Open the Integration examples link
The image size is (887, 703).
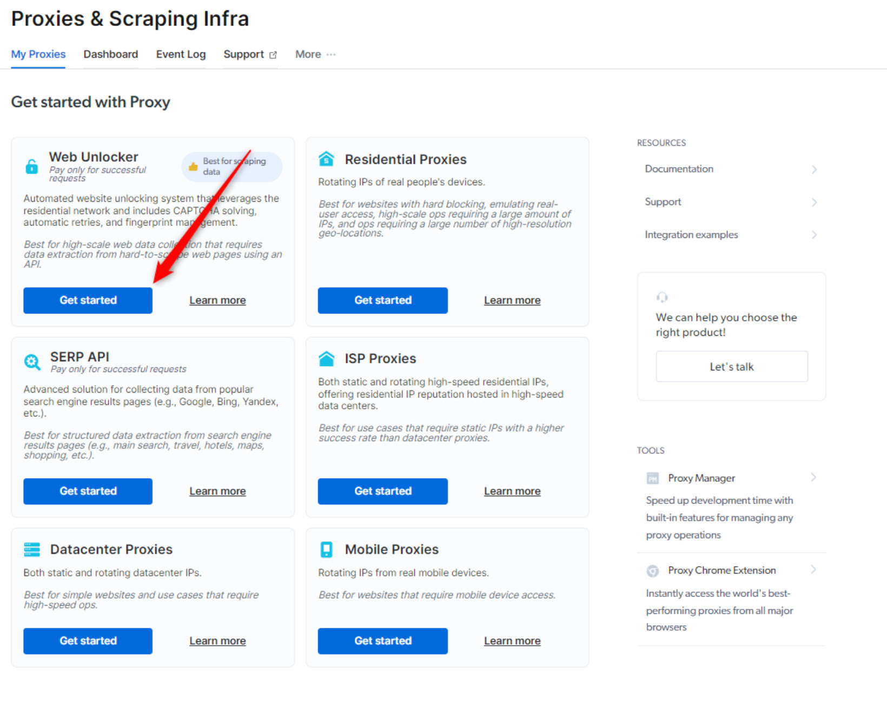coord(691,235)
